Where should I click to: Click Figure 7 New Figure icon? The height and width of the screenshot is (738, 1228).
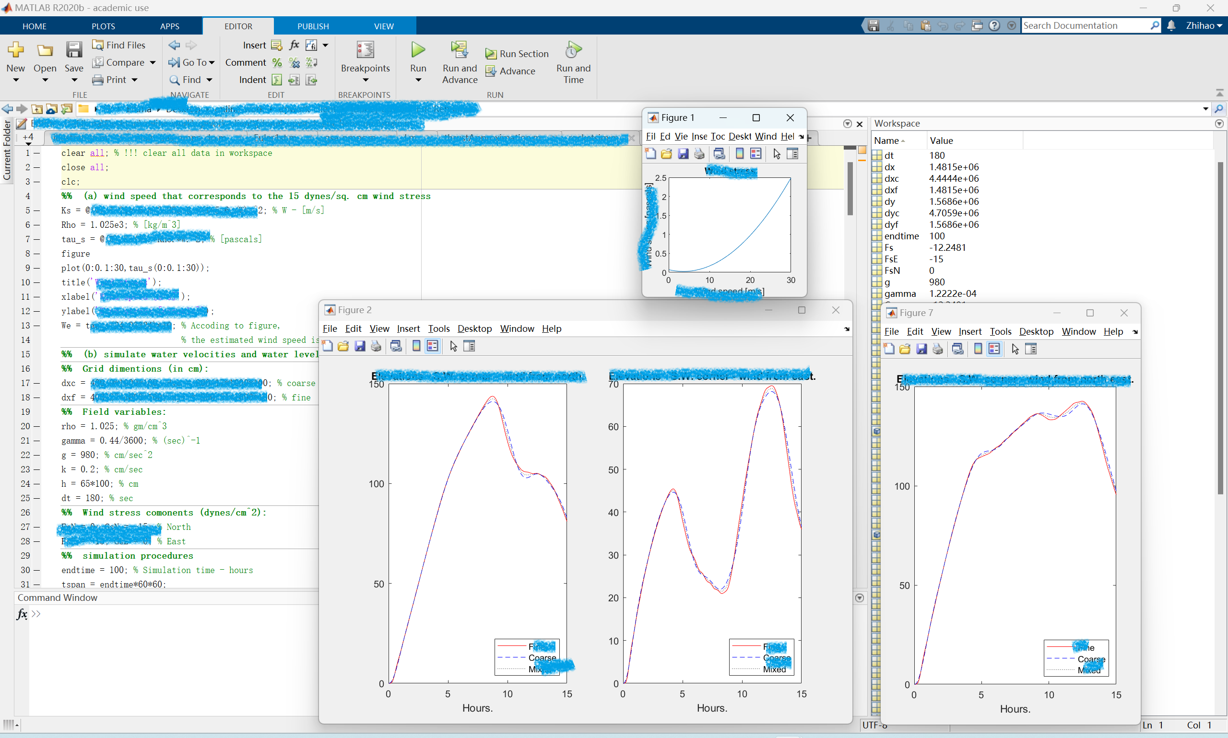click(889, 349)
